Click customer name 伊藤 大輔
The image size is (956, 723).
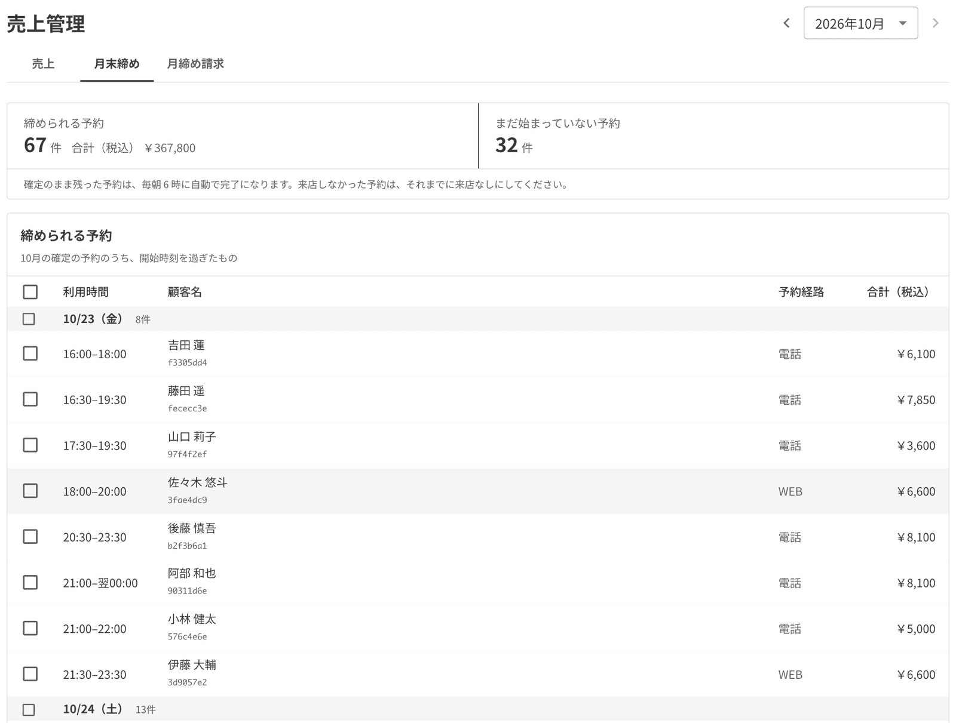tap(192, 665)
